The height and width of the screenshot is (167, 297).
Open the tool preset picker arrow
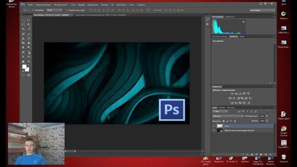coord(29,10)
